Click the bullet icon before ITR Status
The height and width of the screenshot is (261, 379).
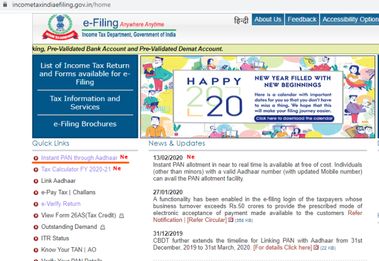35,238
